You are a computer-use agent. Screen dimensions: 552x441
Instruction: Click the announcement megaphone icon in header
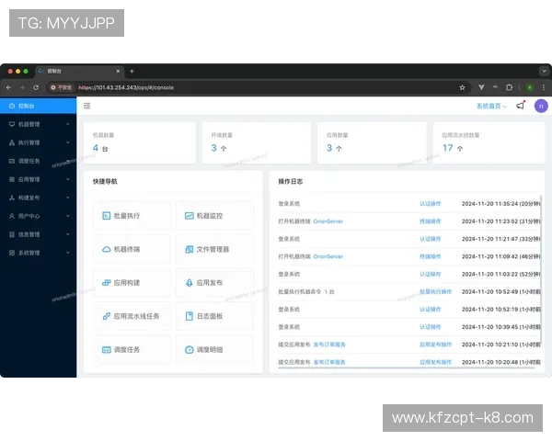521,106
